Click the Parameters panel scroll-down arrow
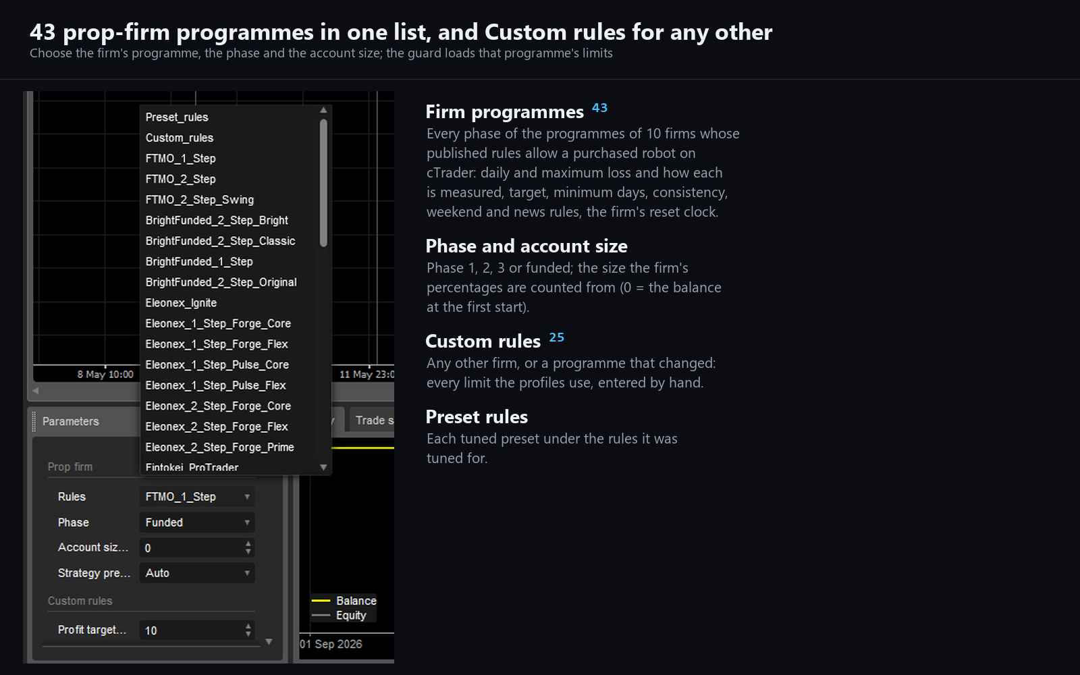The width and height of the screenshot is (1080, 675). (x=269, y=641)
